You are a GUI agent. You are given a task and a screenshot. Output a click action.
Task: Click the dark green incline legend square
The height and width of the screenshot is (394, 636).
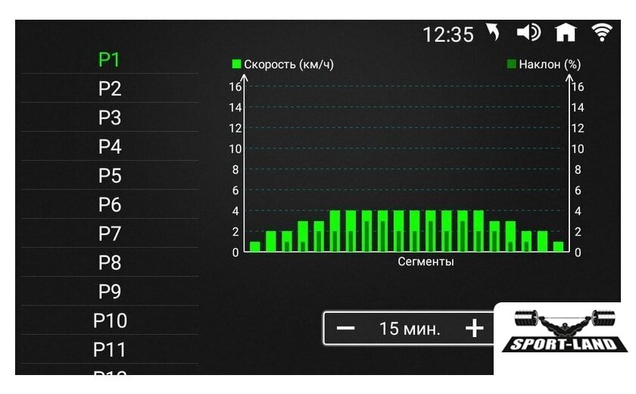pyautogui.click(x=511, y=64)
